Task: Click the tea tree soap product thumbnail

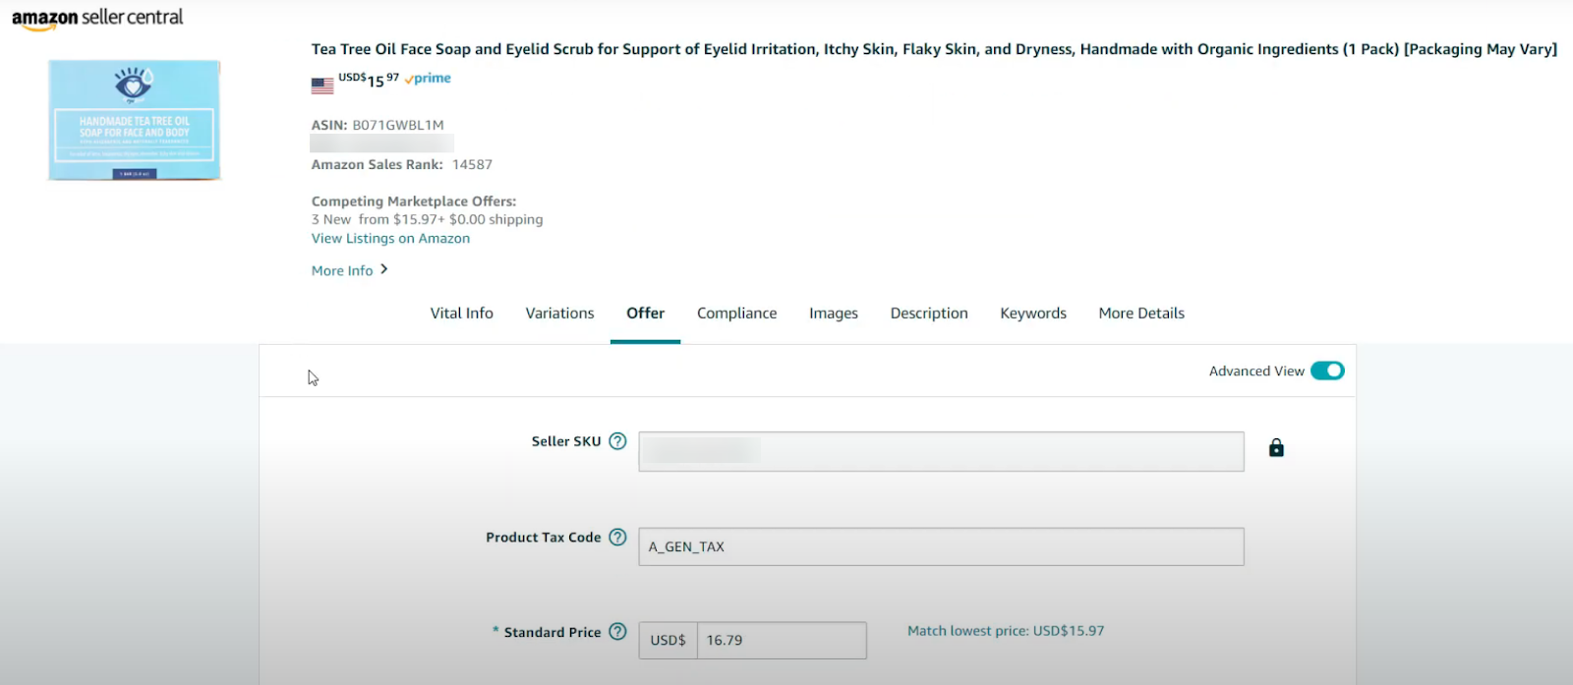Action: (135, 120)
